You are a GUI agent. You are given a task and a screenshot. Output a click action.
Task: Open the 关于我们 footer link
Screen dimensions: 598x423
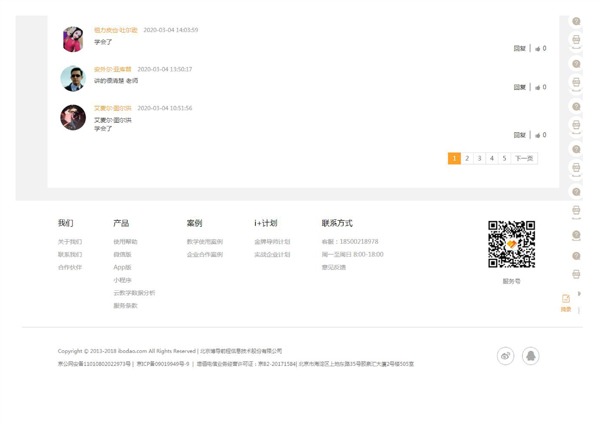point(70,242)
